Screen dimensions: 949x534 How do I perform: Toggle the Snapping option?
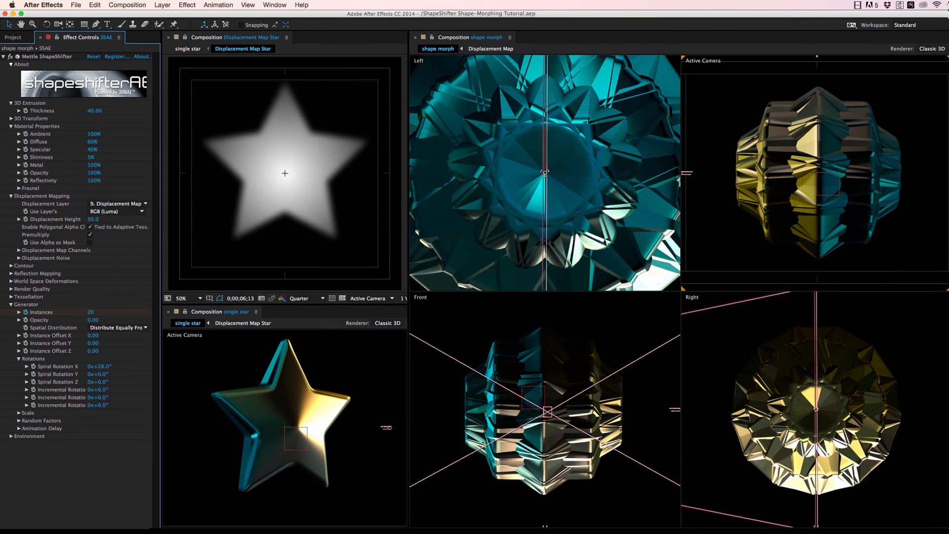pyautogui.click(x=241, y=25)
